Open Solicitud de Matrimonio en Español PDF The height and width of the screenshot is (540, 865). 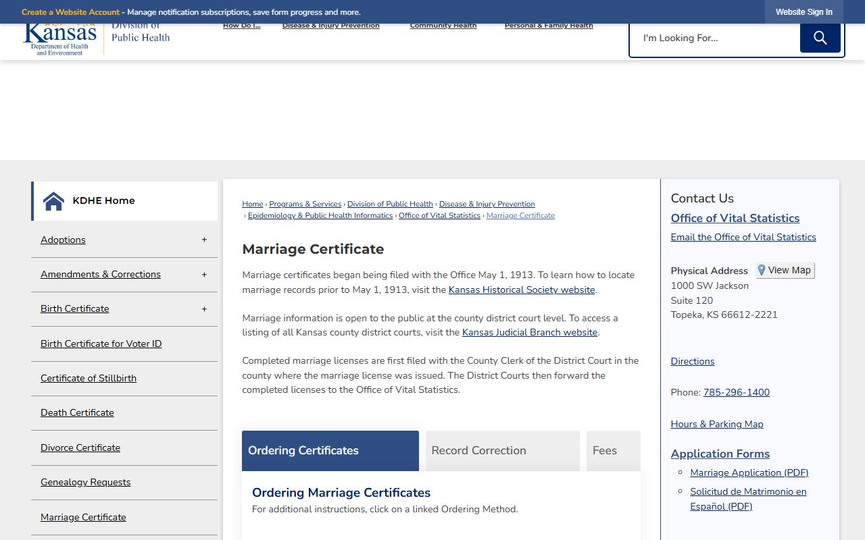point(748,499)
